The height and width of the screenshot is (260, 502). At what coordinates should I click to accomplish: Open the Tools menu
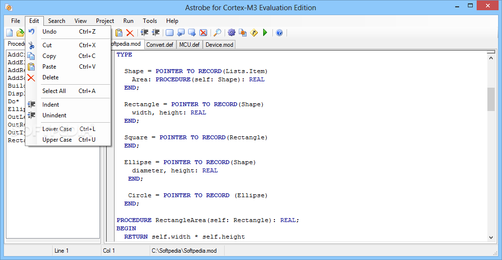pyautogui.click(x=150, y=21)
